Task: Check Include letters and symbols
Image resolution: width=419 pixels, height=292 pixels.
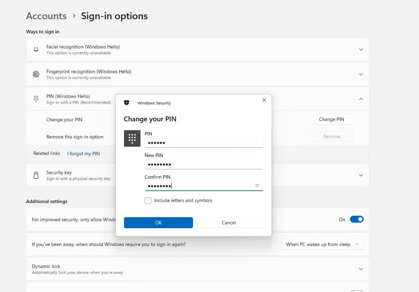Action: 148,200
